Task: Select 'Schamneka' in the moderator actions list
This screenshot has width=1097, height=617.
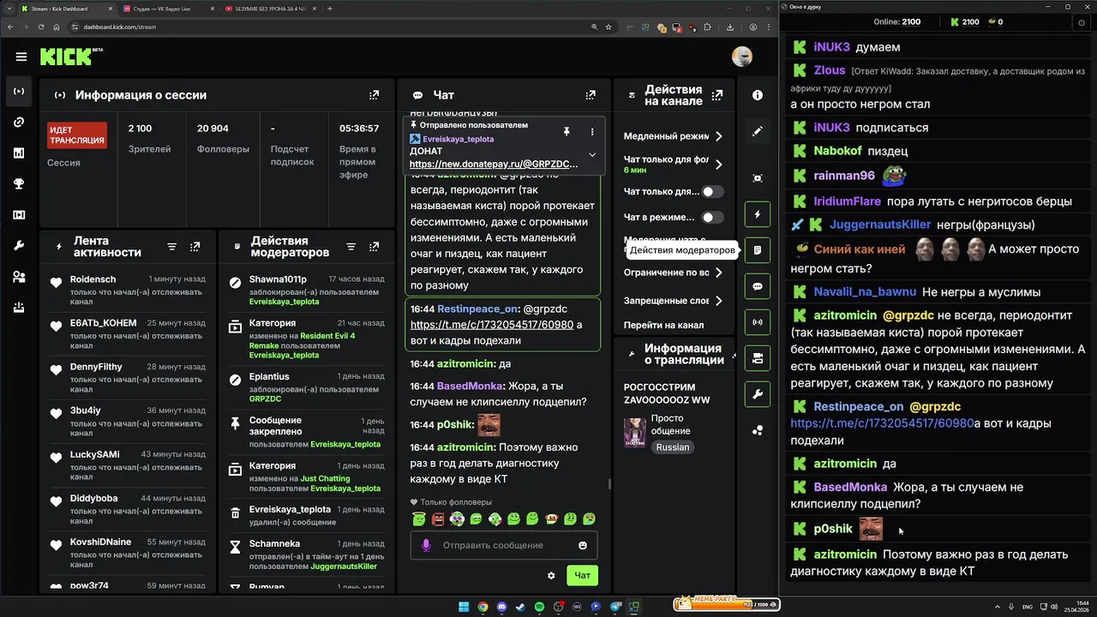Action: 274,543
